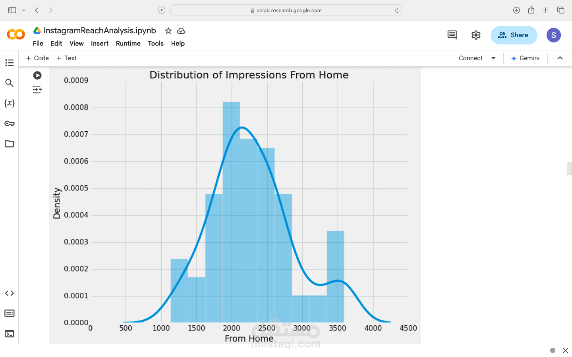Image resolution: width=572 pixels, height=357 pixels.
Task: Open the comments panel
Action: click(x=452, y=35)
